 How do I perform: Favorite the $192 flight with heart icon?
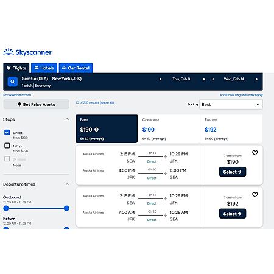[255, 195]
